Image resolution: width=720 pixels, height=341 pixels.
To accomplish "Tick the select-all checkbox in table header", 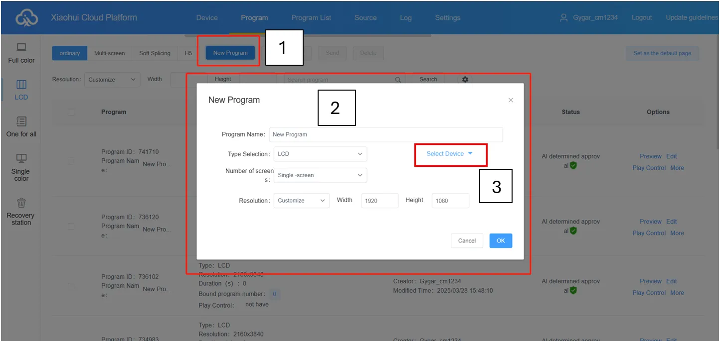I will (x=71, y=112).
